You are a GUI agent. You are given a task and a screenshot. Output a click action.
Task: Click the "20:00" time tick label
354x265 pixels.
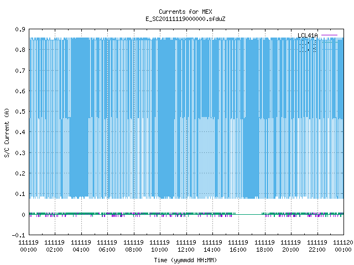(290, 250)
